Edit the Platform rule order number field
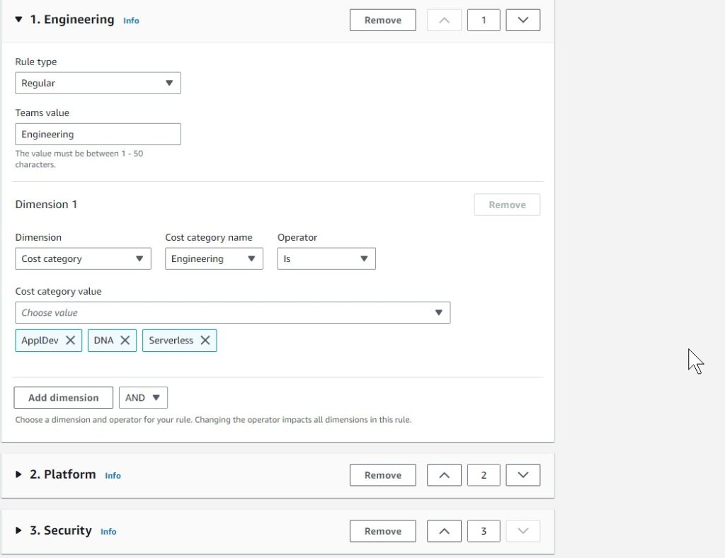Image resolution: width=725 pixels, height=558 pixels. point(484,475)
